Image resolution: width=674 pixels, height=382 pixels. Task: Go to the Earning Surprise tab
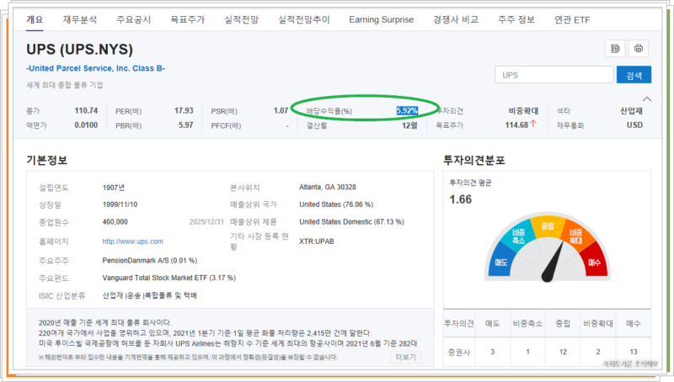(382, 19)
